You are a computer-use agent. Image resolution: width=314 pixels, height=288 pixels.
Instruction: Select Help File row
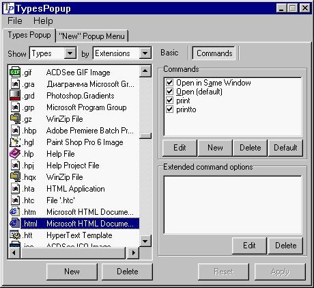tap(74, 154)
